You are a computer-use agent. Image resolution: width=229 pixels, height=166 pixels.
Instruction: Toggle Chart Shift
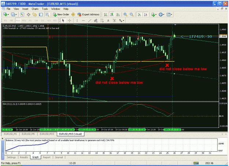point(145,14)
